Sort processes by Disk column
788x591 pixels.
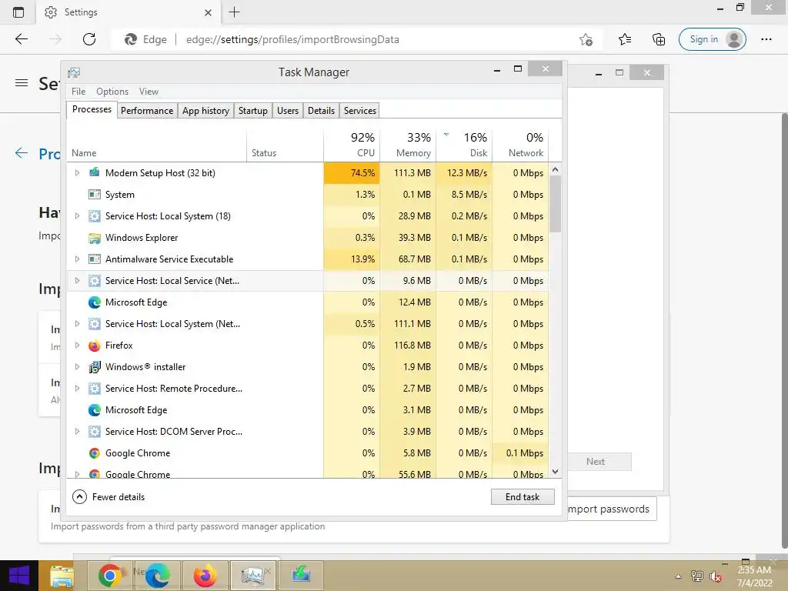click(464, 145)
